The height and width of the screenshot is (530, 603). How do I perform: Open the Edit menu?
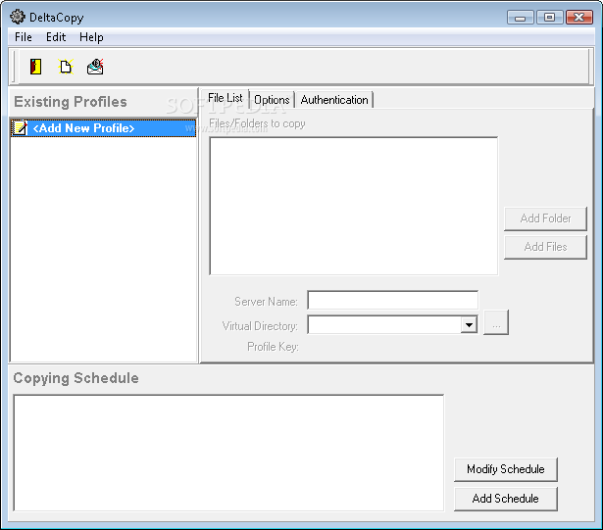(x=56, y=37)
